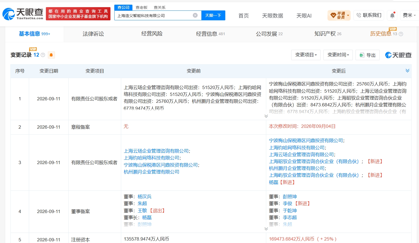This screenshot has width=419, height=243.
Task: Open the 经营风险 tab
Action: click(x=152, y=34)
